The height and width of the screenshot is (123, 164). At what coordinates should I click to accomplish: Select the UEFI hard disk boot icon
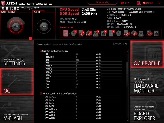tap(112, 33)
